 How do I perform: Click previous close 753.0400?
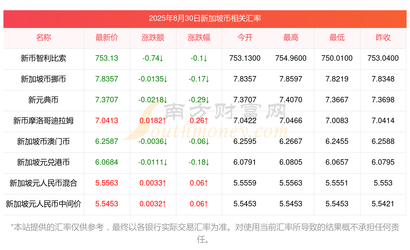[383, 58]
